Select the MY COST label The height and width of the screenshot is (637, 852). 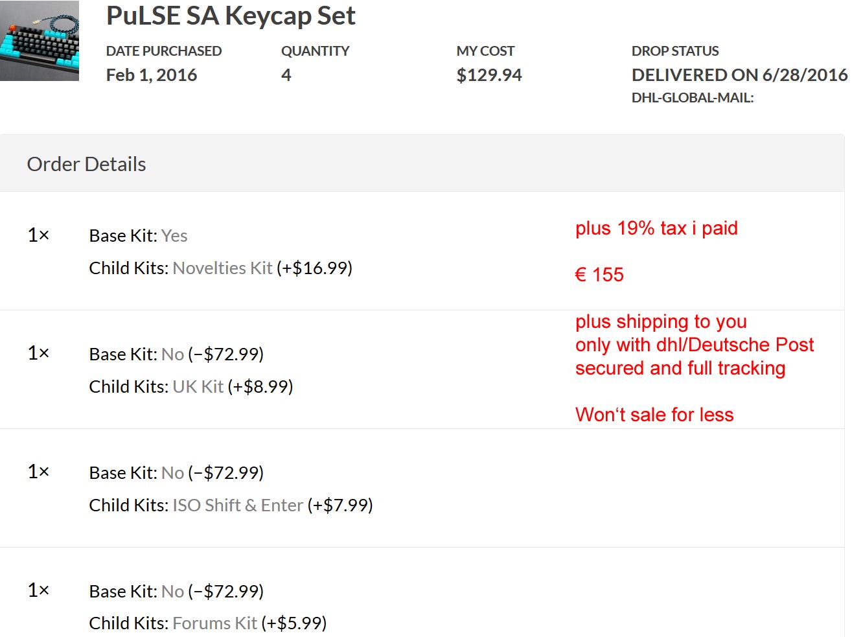coord(485,51)
